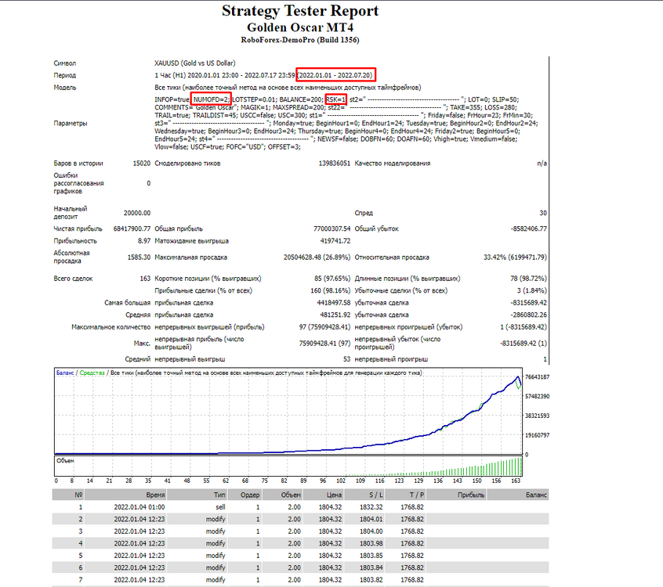Click short positions value '85 (97.65%)'
The height and width of the screenshot is (587, 663).
[x=332, y=279]
